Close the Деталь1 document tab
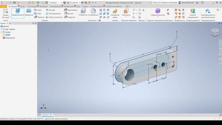222x125 pixels. point(51,115)
